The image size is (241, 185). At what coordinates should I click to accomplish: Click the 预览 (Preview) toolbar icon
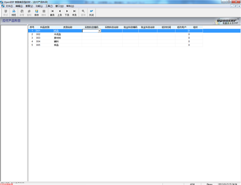tap(14, 13)
